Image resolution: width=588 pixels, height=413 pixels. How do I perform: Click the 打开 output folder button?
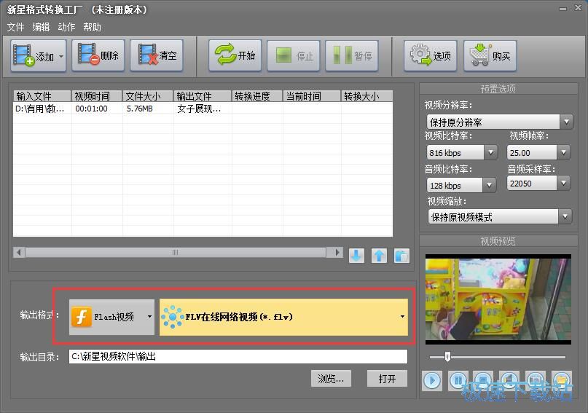pyautogui.click(x=387, y=379)
